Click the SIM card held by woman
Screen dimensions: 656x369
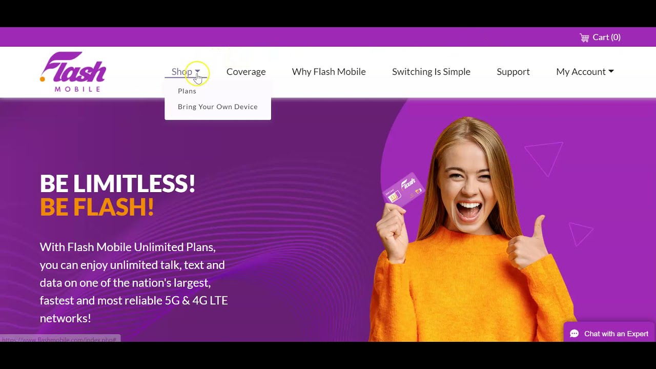click(403, 190)
